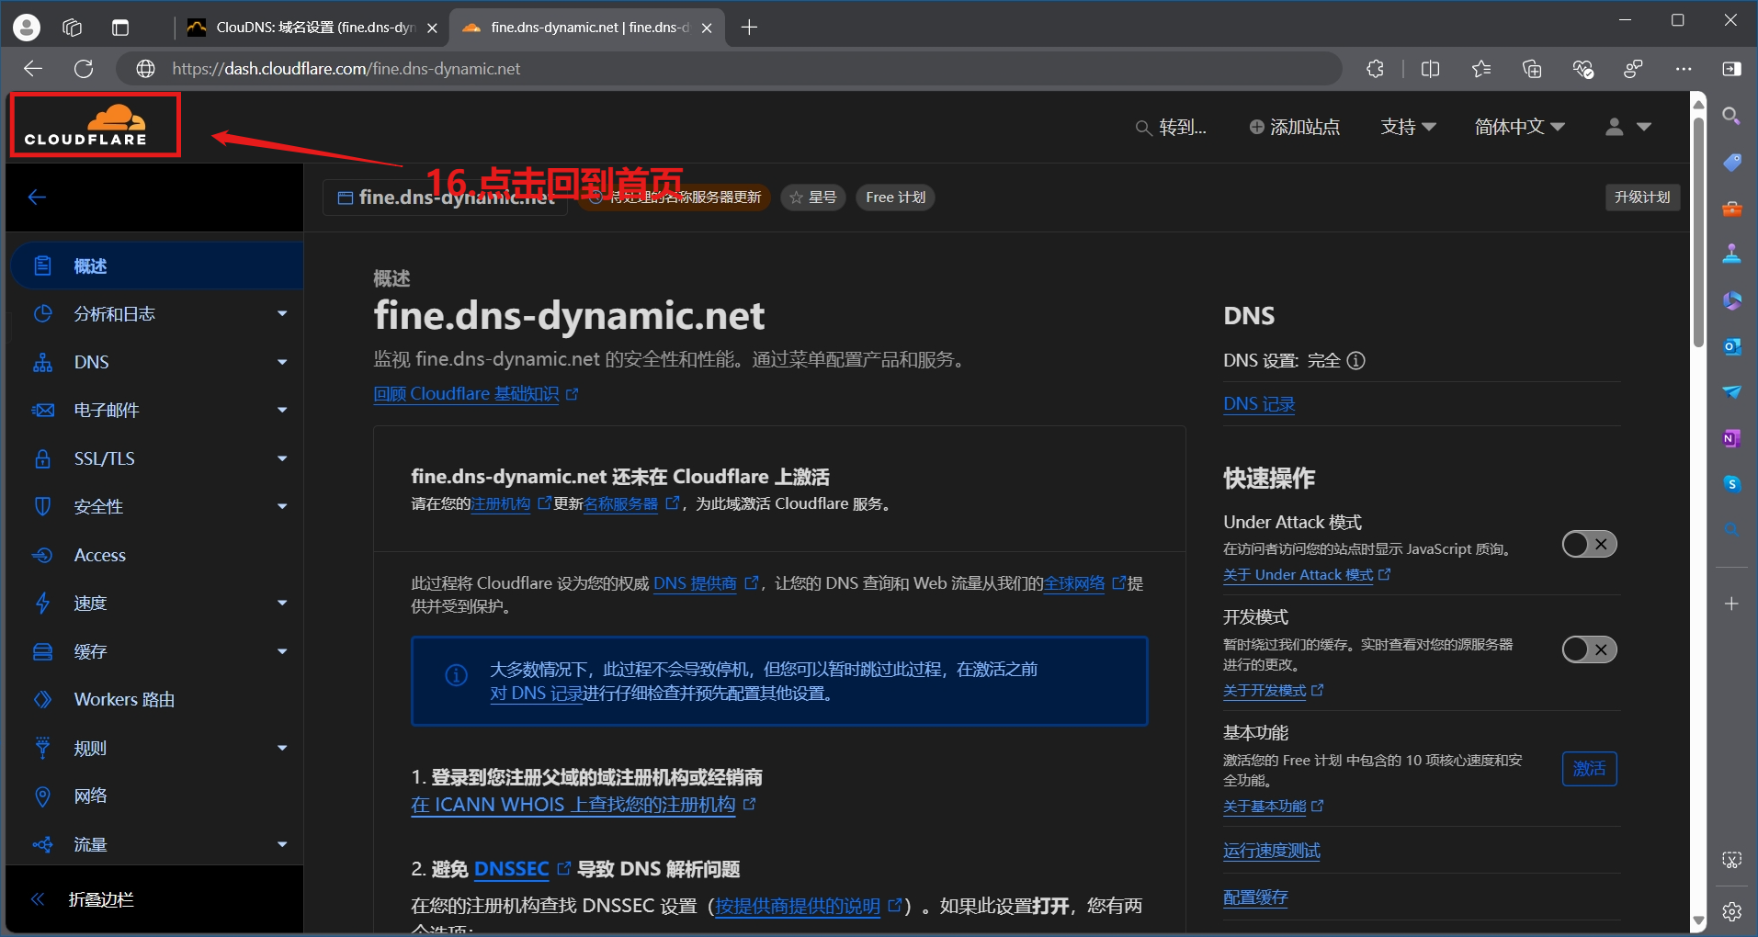Open the DNS 记录 link in right panel
1758x937 pixels.
click(1259, 404)
